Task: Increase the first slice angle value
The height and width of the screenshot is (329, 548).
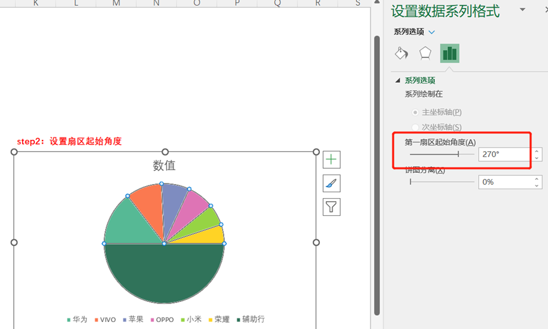Action: [537, 151]
